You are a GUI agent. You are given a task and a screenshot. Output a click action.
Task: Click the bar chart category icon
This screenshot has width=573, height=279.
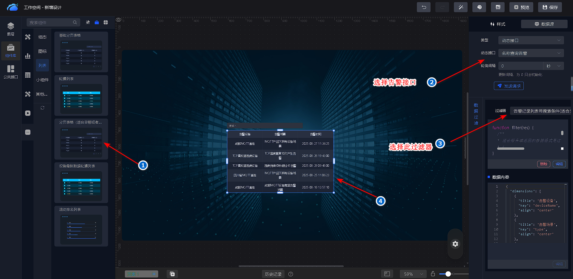click(x=28, y=56)
